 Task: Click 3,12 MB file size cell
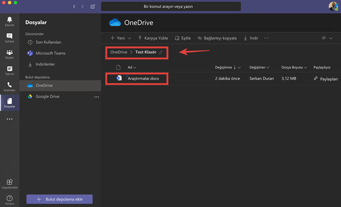click(x=289, y=78)
